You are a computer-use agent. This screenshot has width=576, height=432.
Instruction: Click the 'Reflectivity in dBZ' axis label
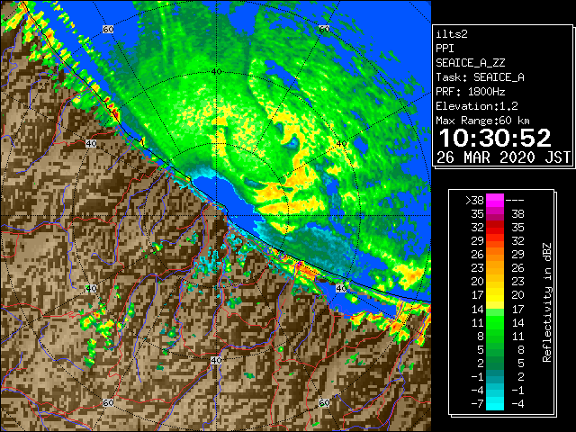(x=547, y=302)
